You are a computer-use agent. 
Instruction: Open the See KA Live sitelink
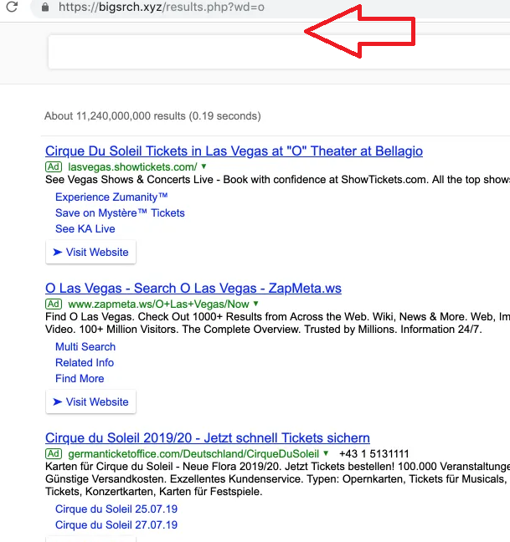pyautogui.click(x=85, y=229)
